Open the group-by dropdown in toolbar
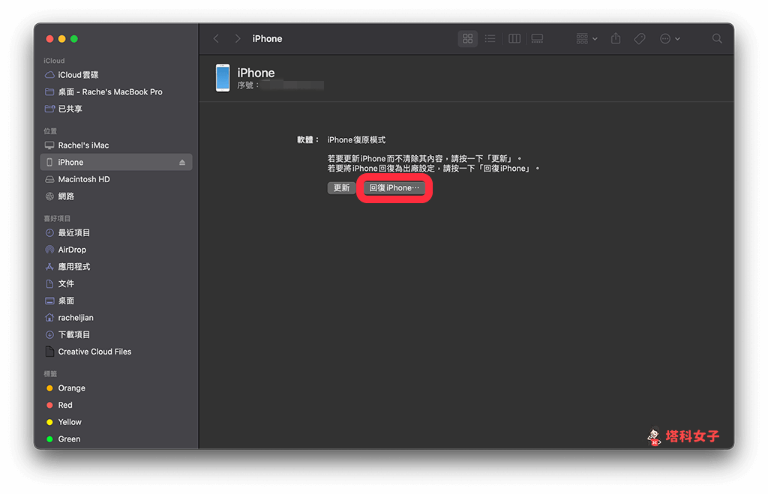768x494 pixels. coord(586,39)
